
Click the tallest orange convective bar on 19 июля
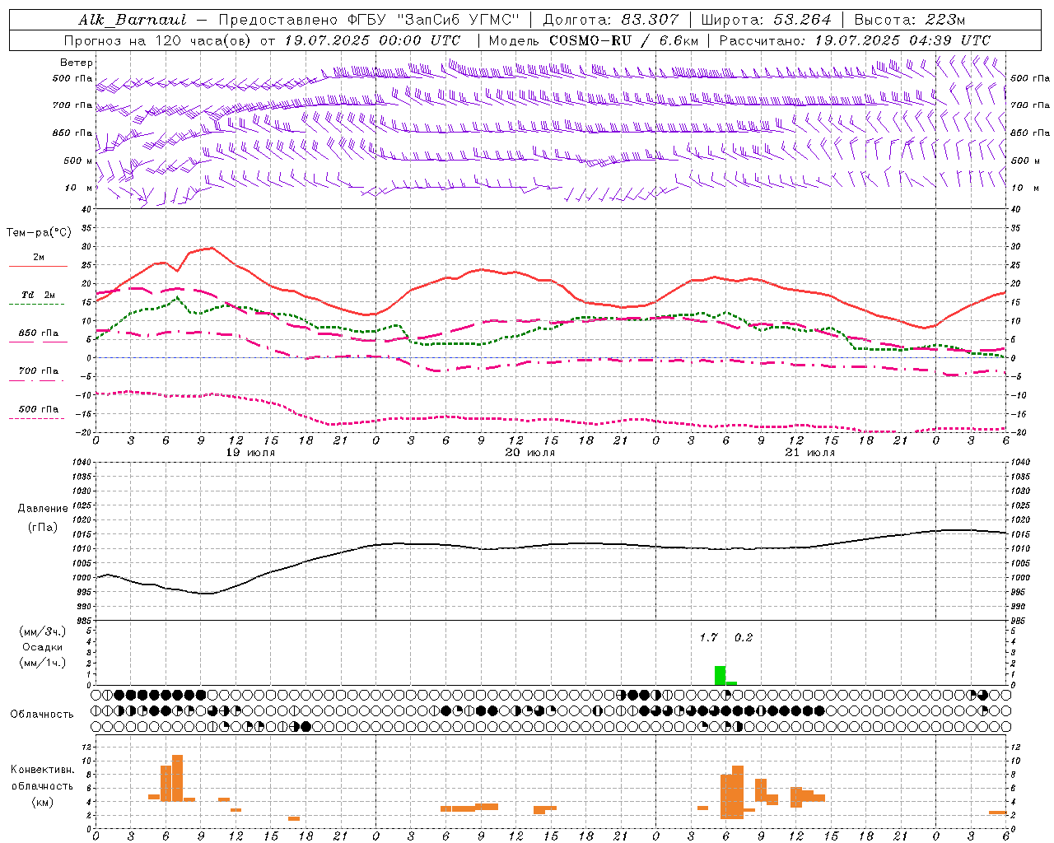177,778
